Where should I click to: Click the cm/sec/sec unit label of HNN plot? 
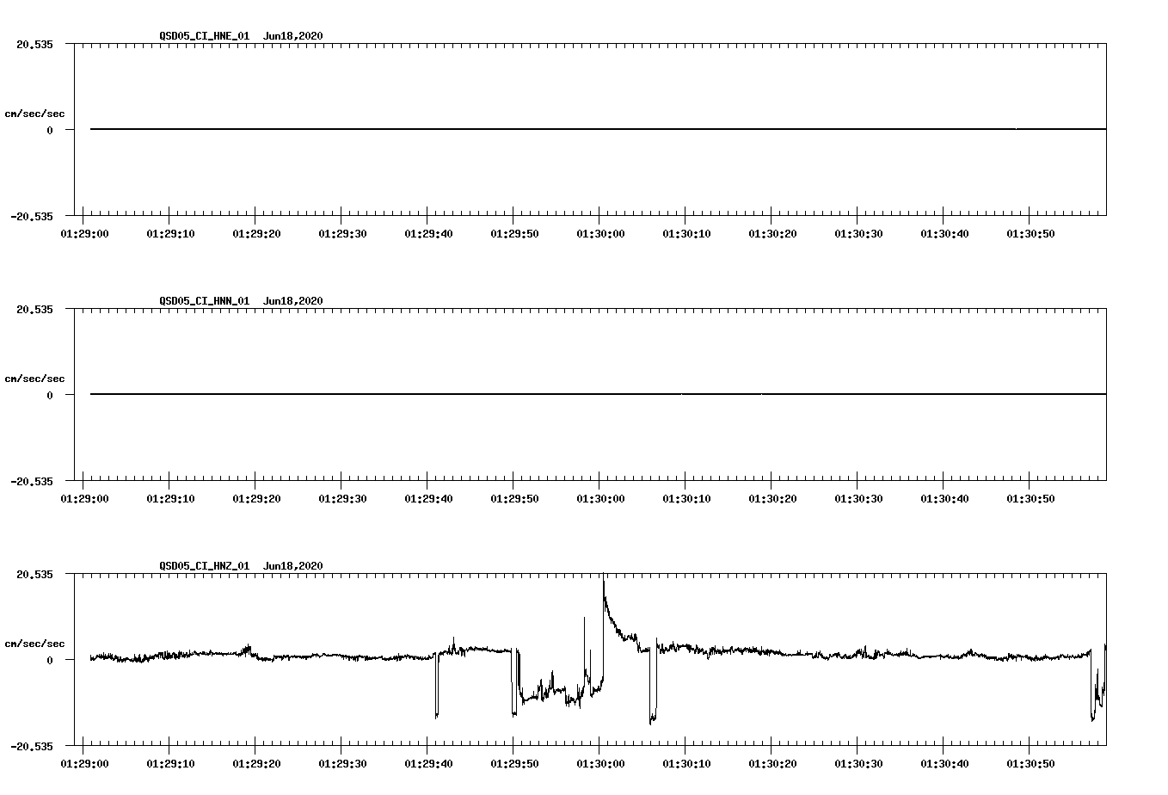34,379
